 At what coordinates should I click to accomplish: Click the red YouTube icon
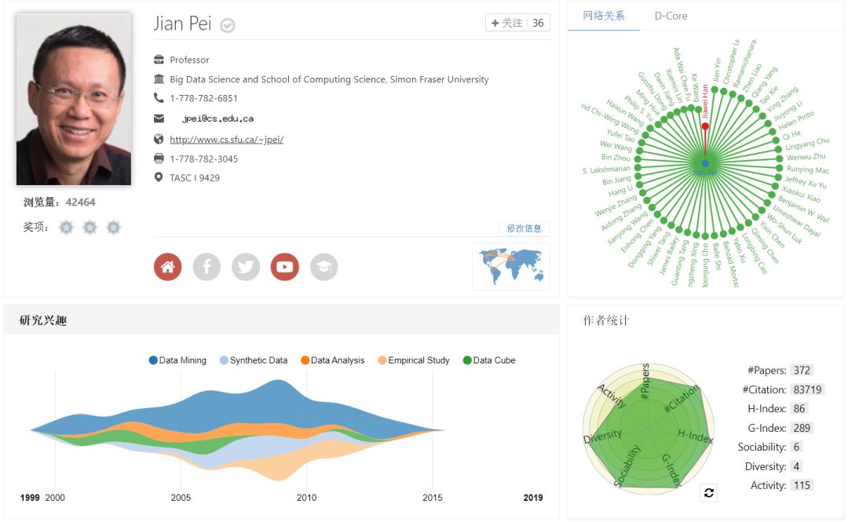[x=284, y=267]
